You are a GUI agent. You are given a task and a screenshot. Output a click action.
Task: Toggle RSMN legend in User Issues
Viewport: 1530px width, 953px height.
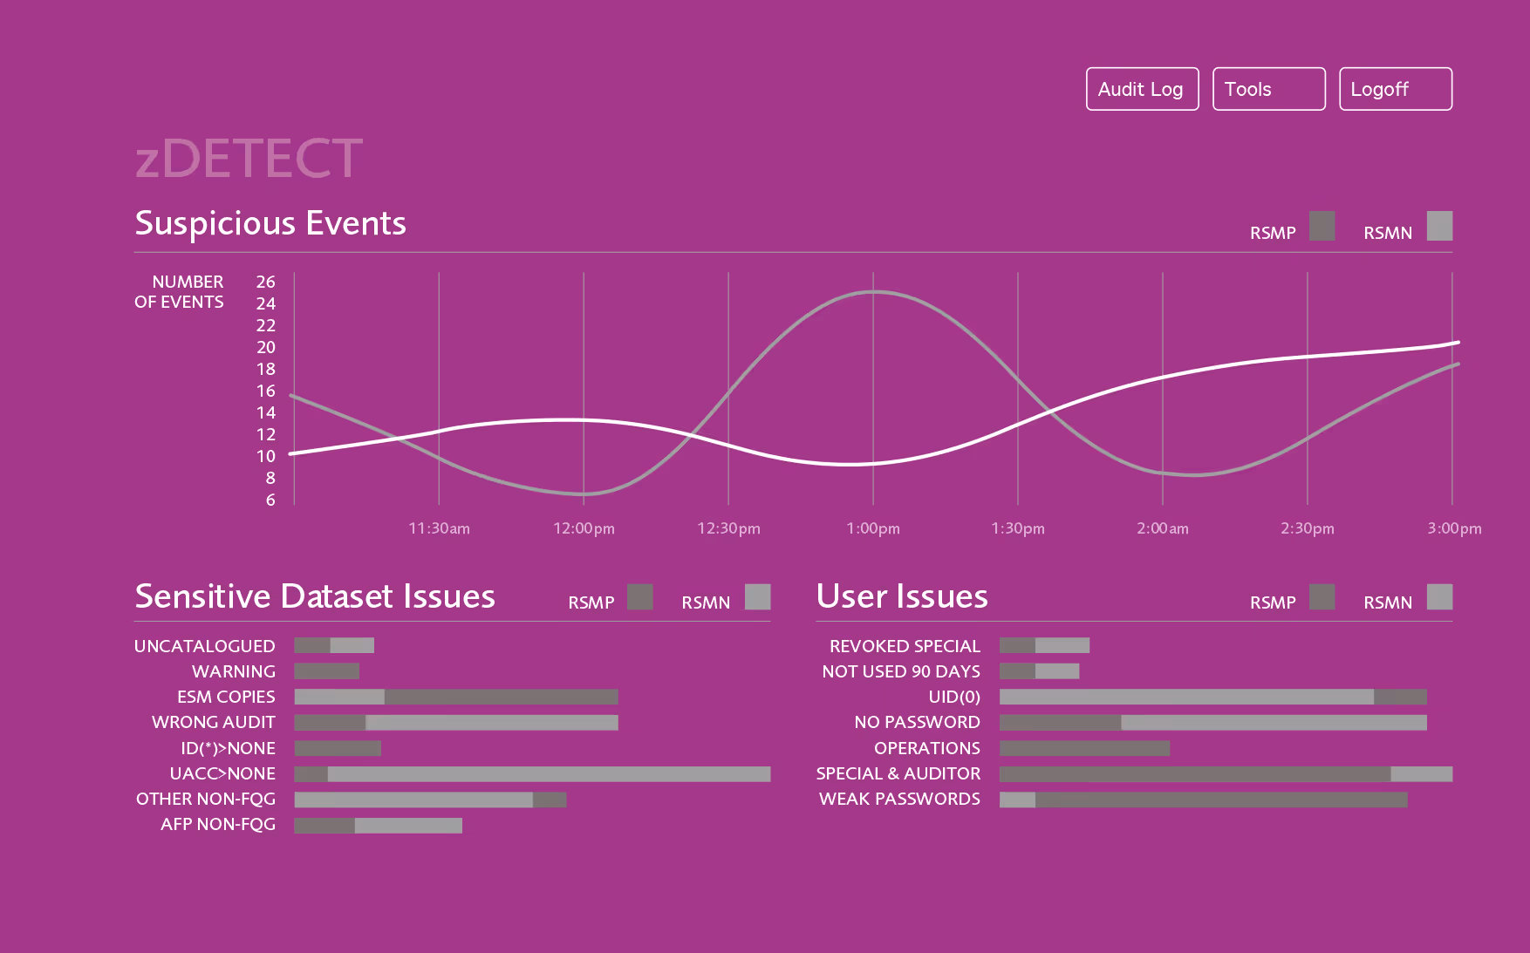tap(1439, 597)
